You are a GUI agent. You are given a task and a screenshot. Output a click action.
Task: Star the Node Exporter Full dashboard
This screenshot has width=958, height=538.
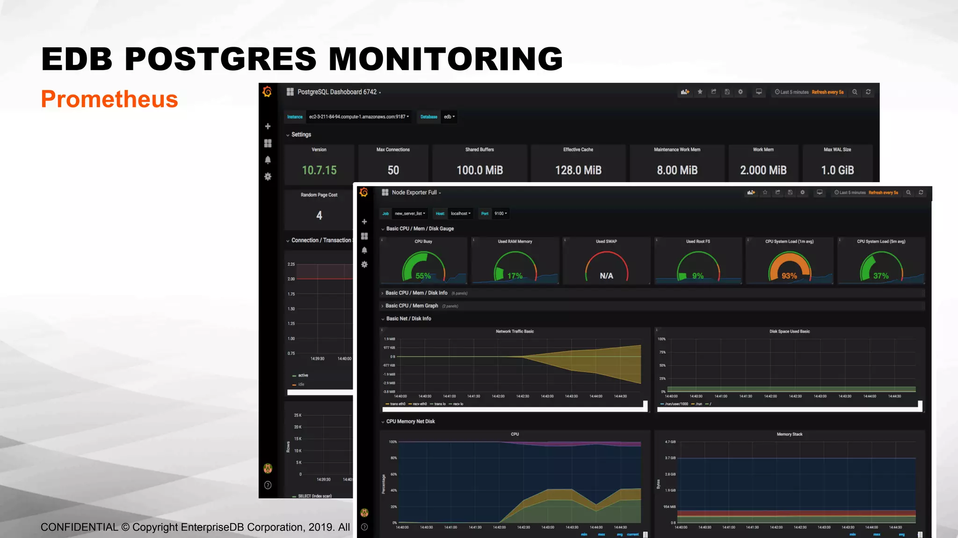[765, 192]
